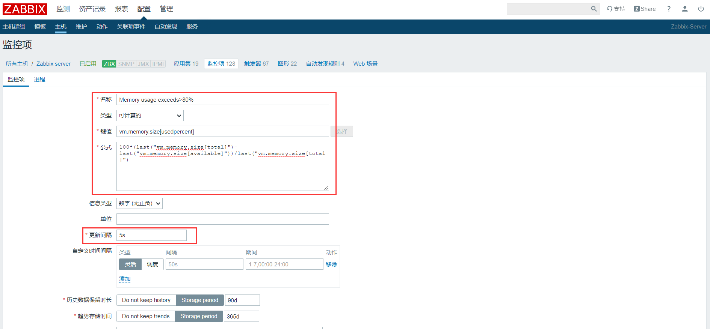Select the 灵活 interval type
Screen dimensions: 710x329
click(x=130, y=264)
